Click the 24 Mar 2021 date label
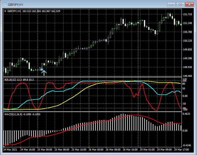The width and height of the screenshot is (197, 155). [11, 150]
